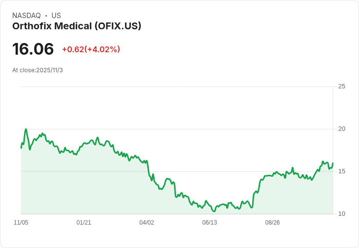
Task: Click the leftmost start of the price line
Action: 21,147
